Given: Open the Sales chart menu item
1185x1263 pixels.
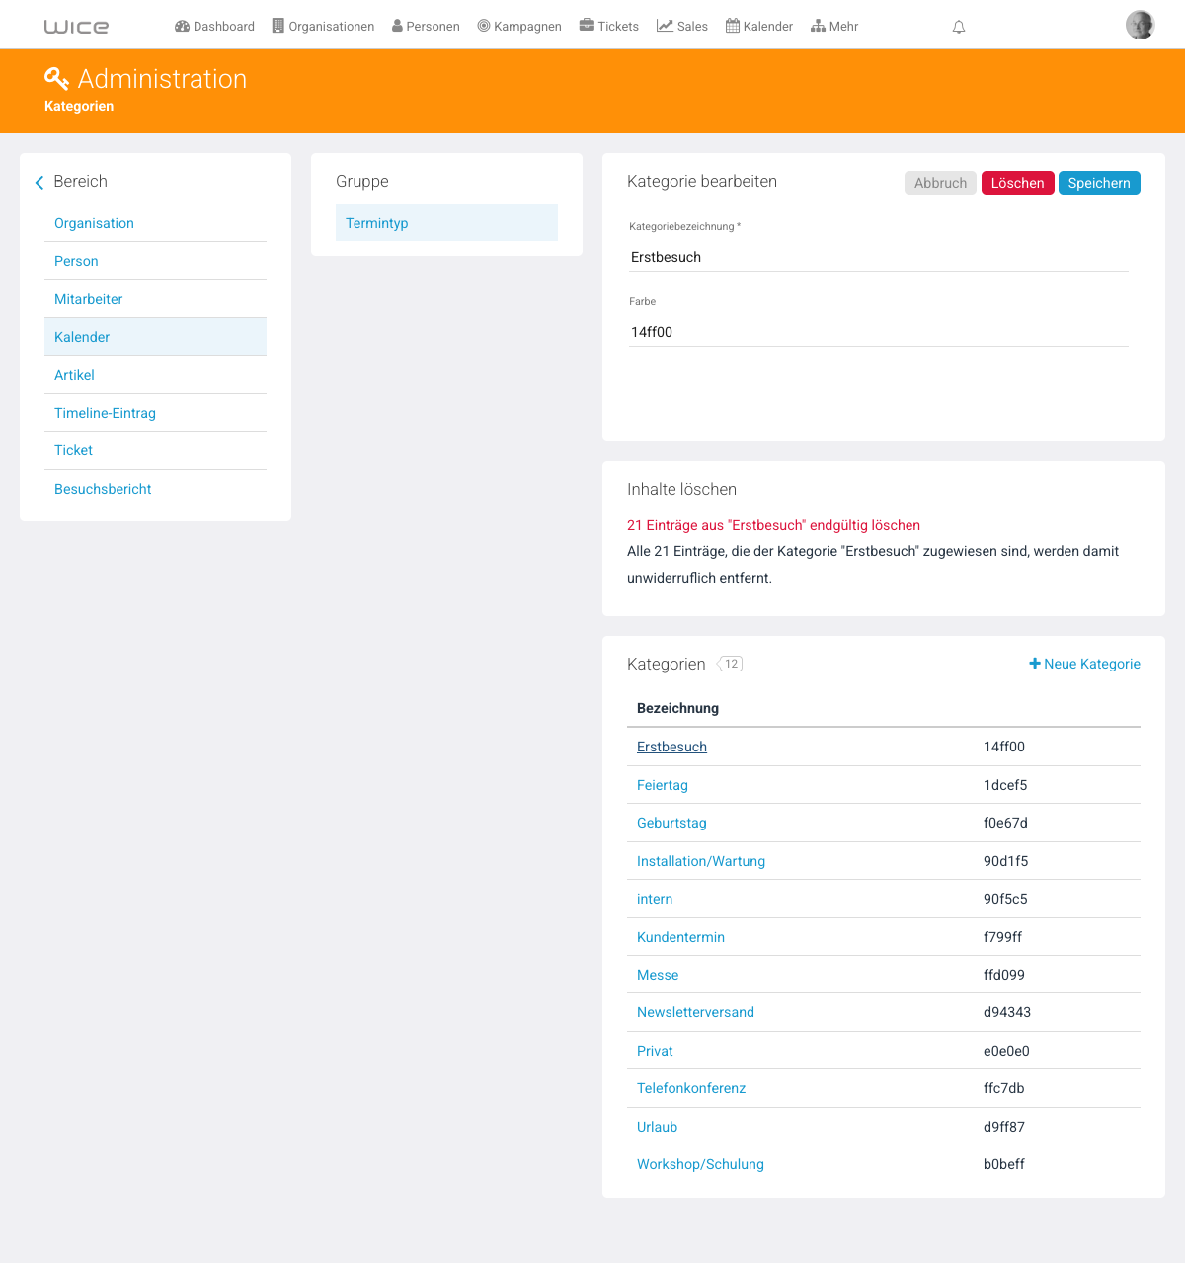Looking at the screenshot, I should [682, 26].
